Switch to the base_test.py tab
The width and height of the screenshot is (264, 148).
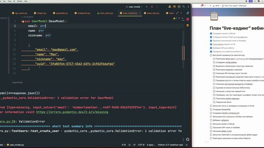tap(151, 13)
